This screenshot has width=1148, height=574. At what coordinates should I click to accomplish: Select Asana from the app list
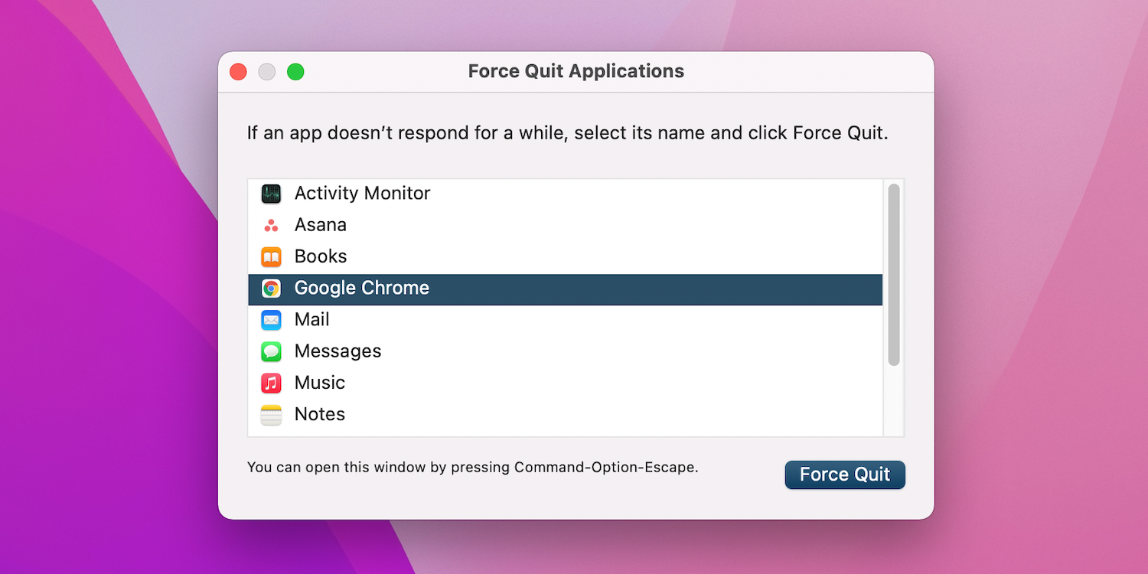(x=320, y=225)
